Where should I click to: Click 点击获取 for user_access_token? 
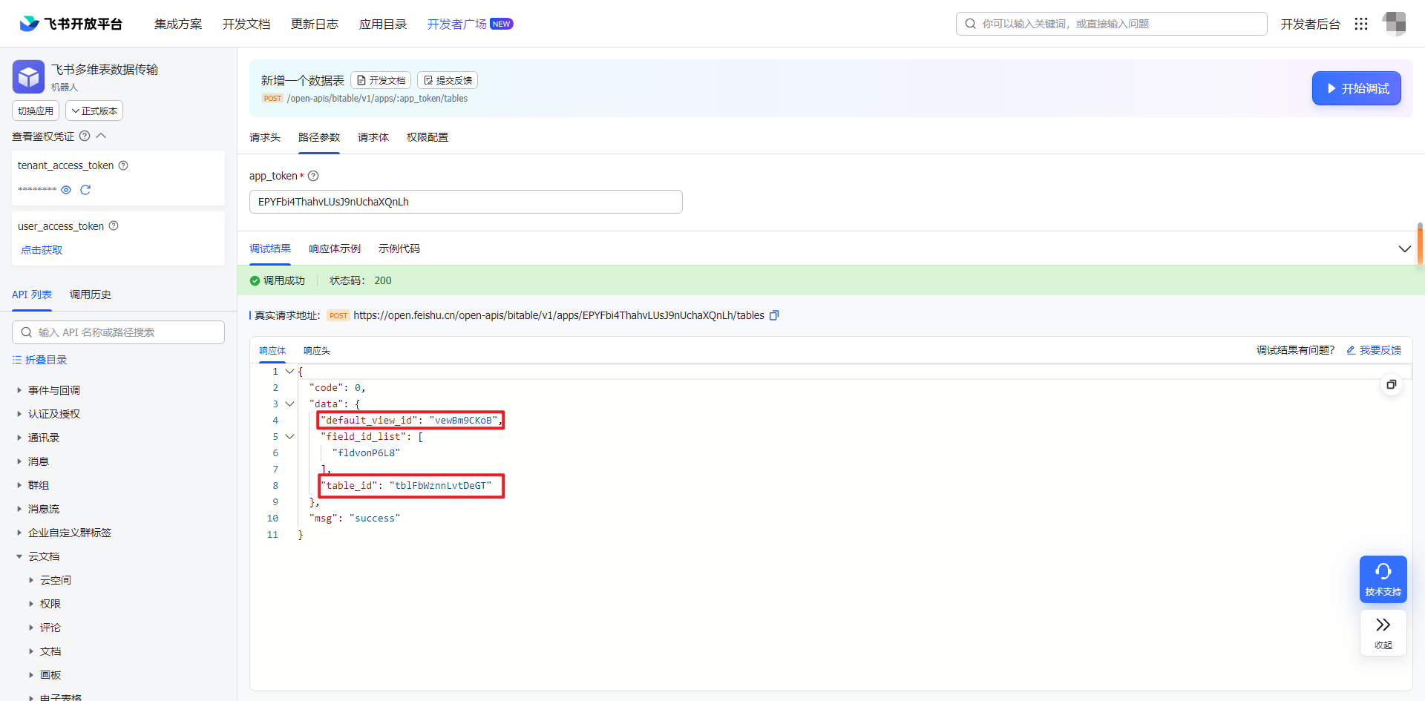tap(42, 250)
